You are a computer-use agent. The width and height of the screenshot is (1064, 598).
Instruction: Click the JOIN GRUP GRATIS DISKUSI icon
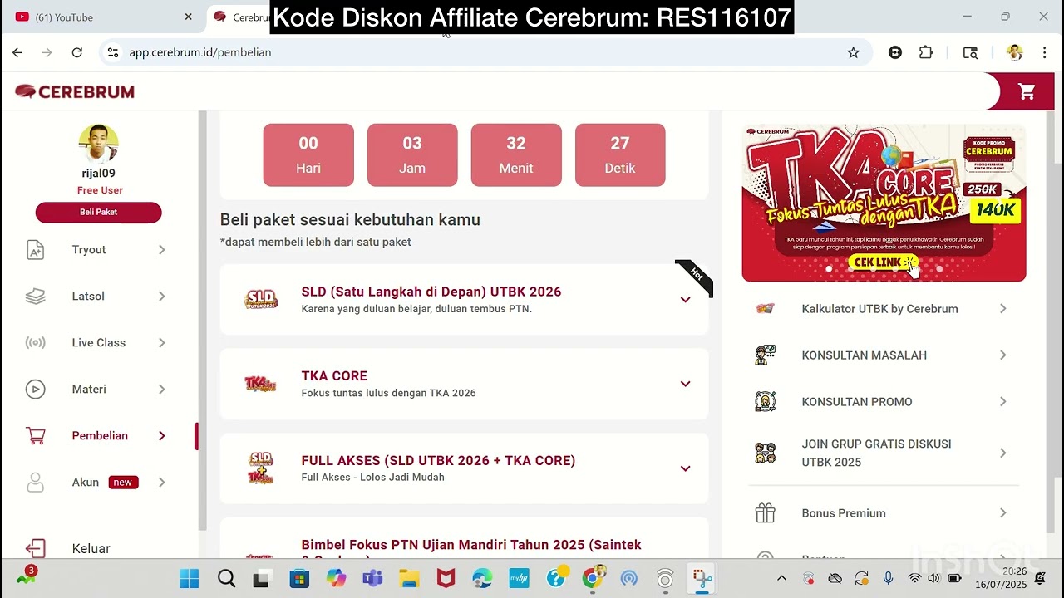[x=765, y=453]
